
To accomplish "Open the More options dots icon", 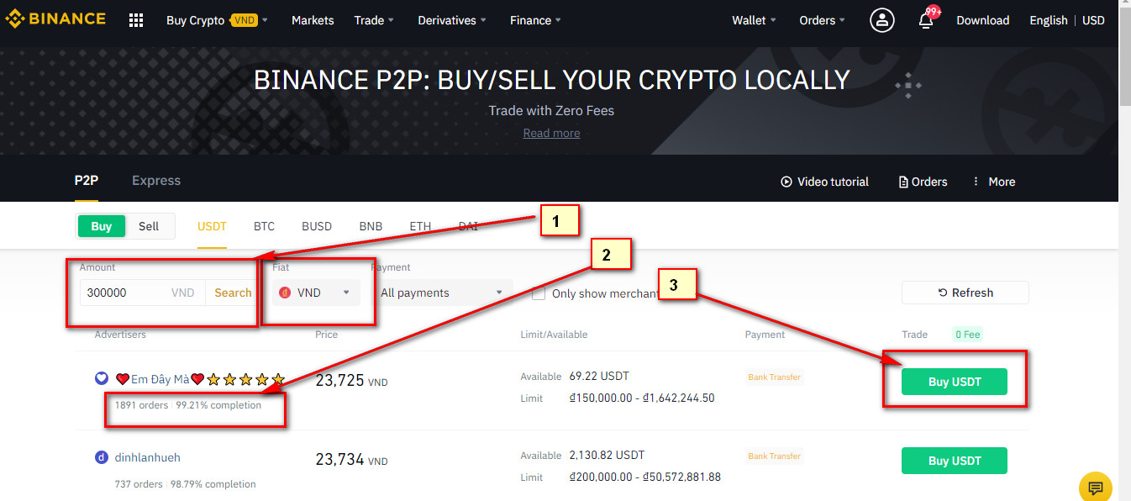I will (976, 182).
